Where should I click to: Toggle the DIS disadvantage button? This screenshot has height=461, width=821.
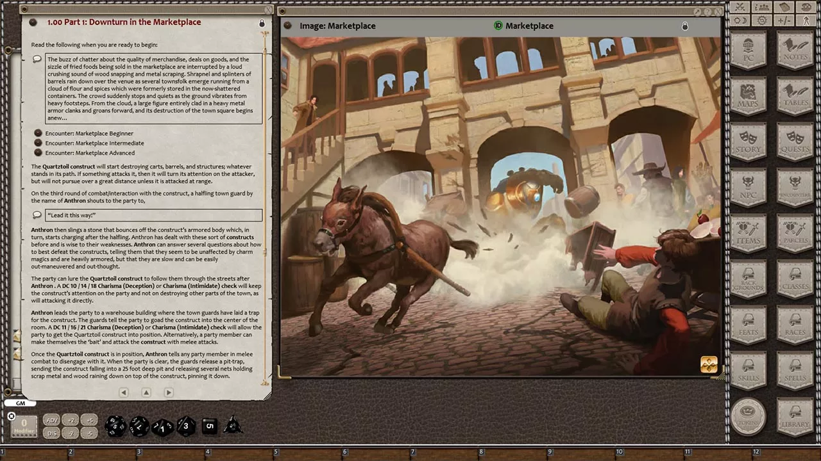(53, 433)
